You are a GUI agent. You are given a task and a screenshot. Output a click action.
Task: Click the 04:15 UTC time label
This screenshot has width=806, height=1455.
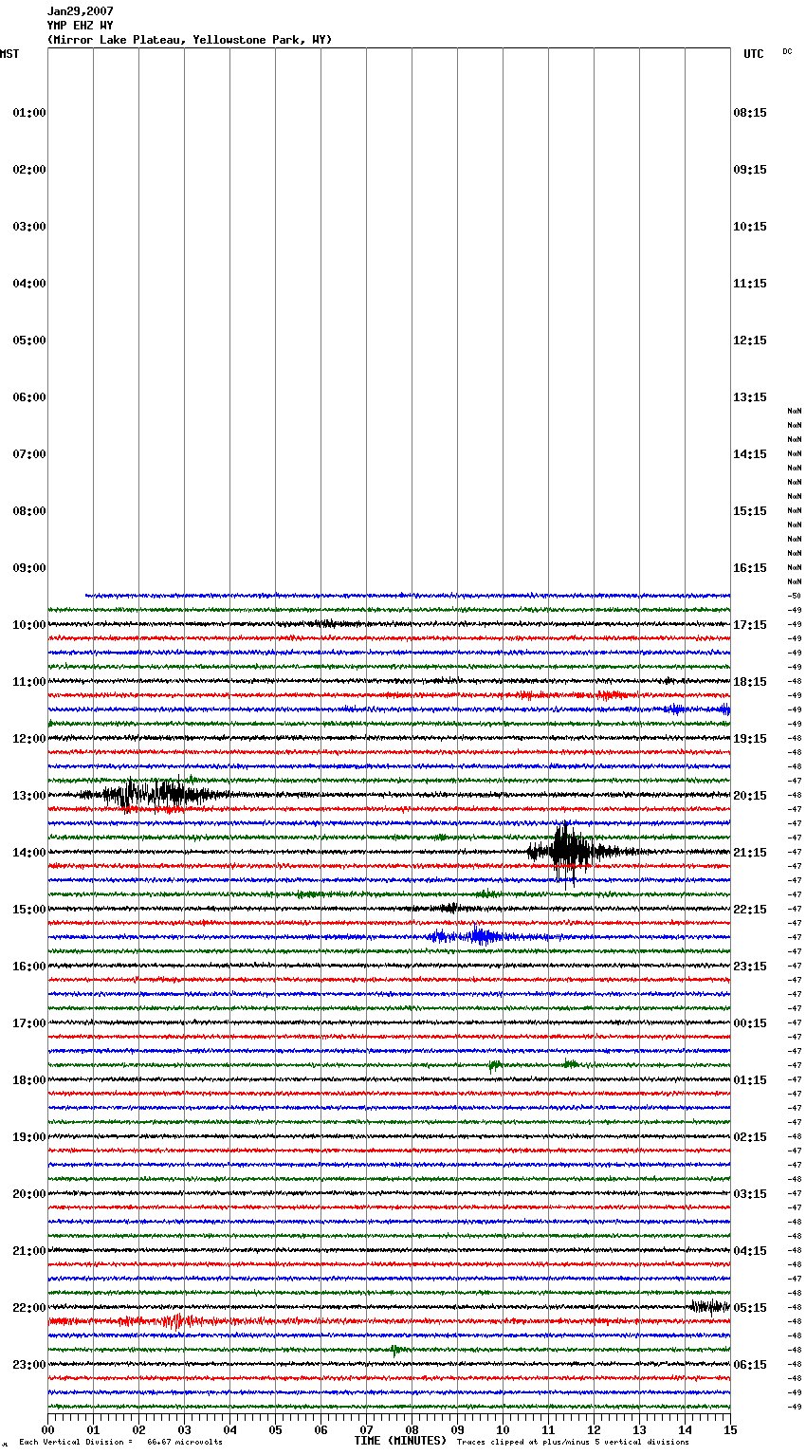point(750,1251)
